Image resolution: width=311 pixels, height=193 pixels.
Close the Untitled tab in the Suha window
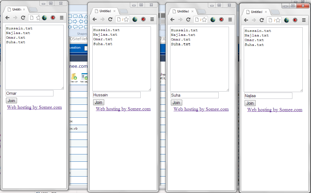click(192, 11)
